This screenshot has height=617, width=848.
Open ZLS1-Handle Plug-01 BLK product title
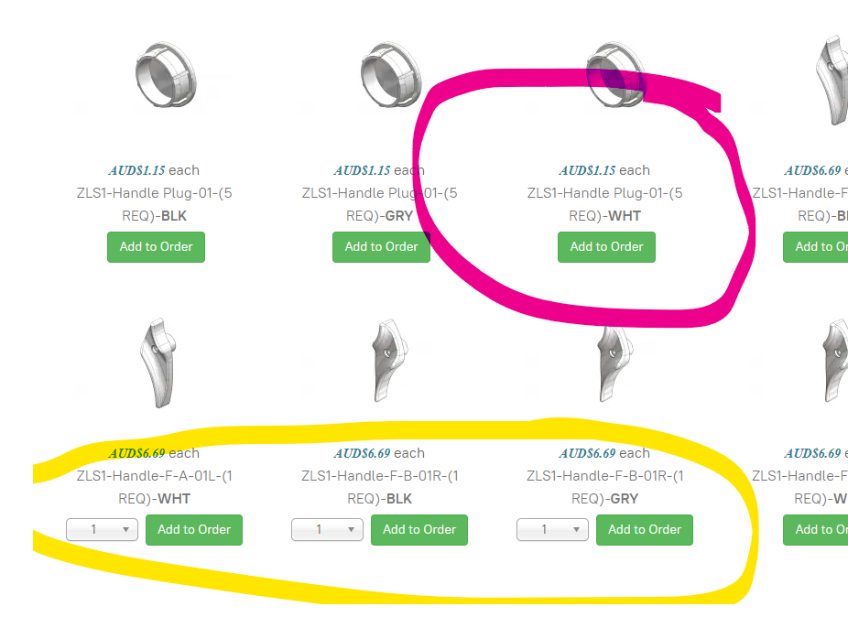coord(155,204)
